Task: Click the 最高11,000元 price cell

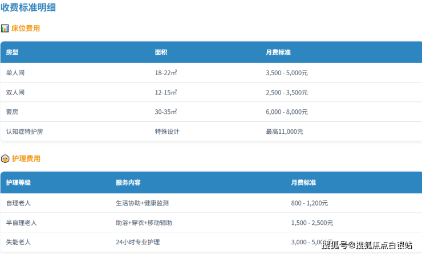Action: tap(285, 132)
